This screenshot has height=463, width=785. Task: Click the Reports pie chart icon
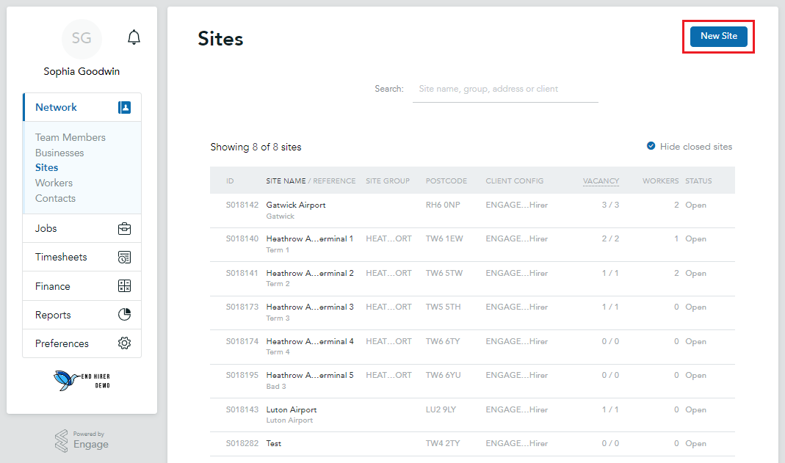124,315
